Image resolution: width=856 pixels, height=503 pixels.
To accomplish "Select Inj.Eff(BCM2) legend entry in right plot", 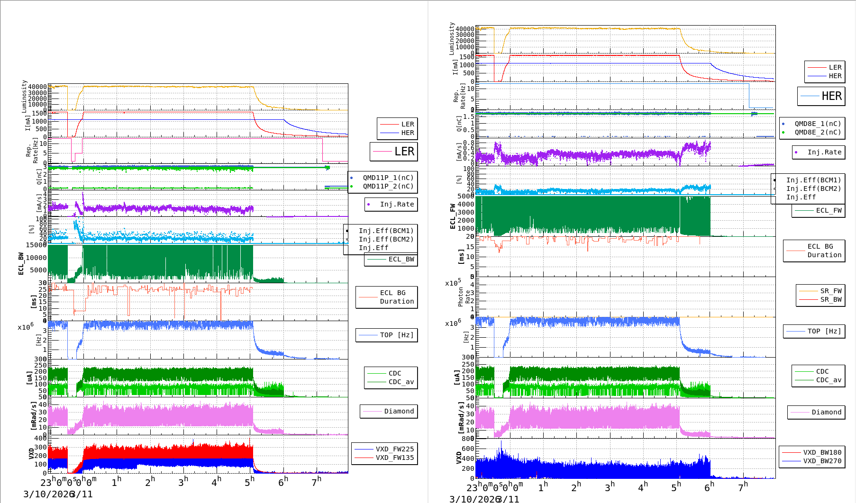I will pyautogui.click(x=813, y=189).
